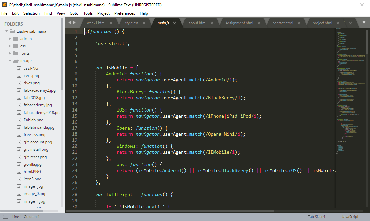Screen dimensions: 370x221
Task: Open the Edit menu
Action: 15,13
